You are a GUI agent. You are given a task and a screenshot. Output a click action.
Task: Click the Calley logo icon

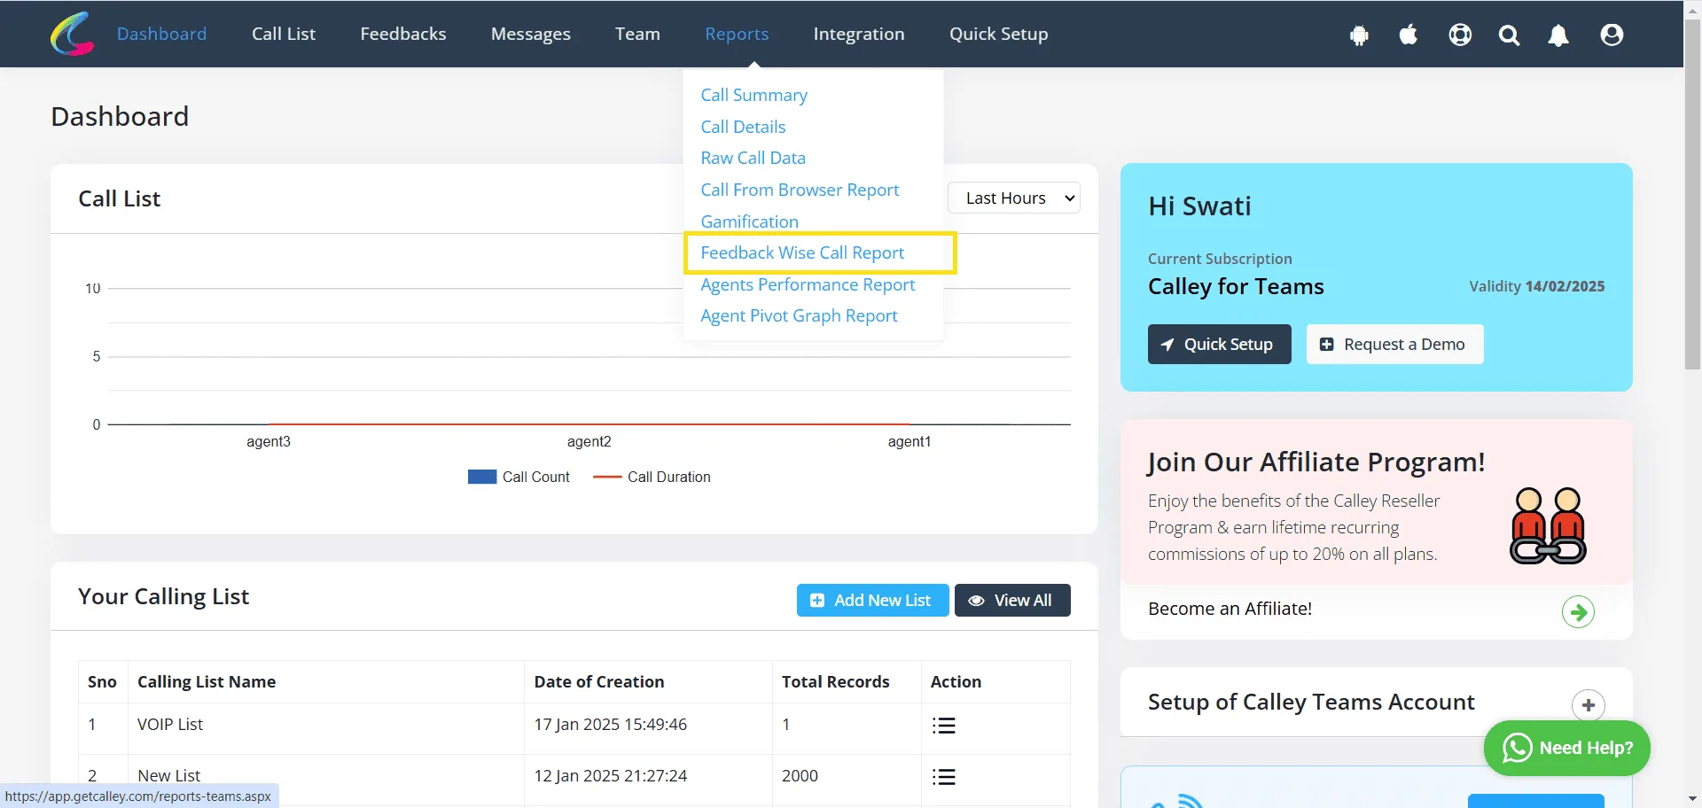(x=73, y=34)
